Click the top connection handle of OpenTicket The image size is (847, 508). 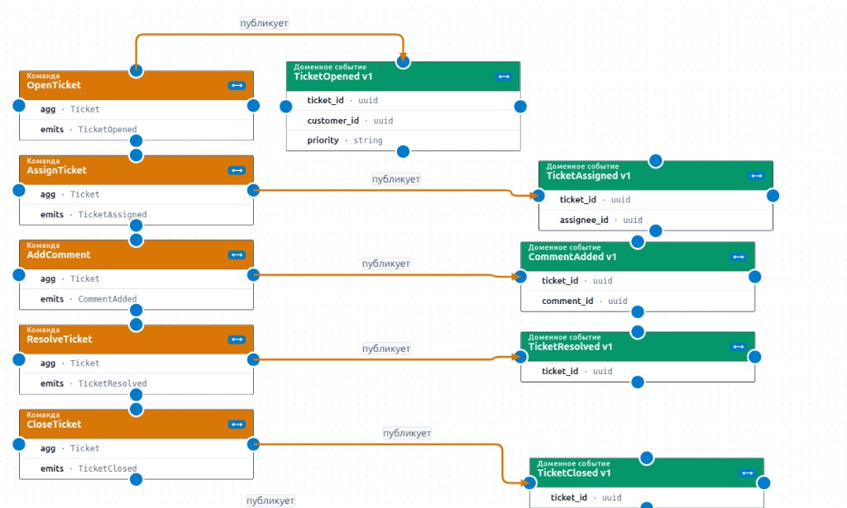[136, 71]
